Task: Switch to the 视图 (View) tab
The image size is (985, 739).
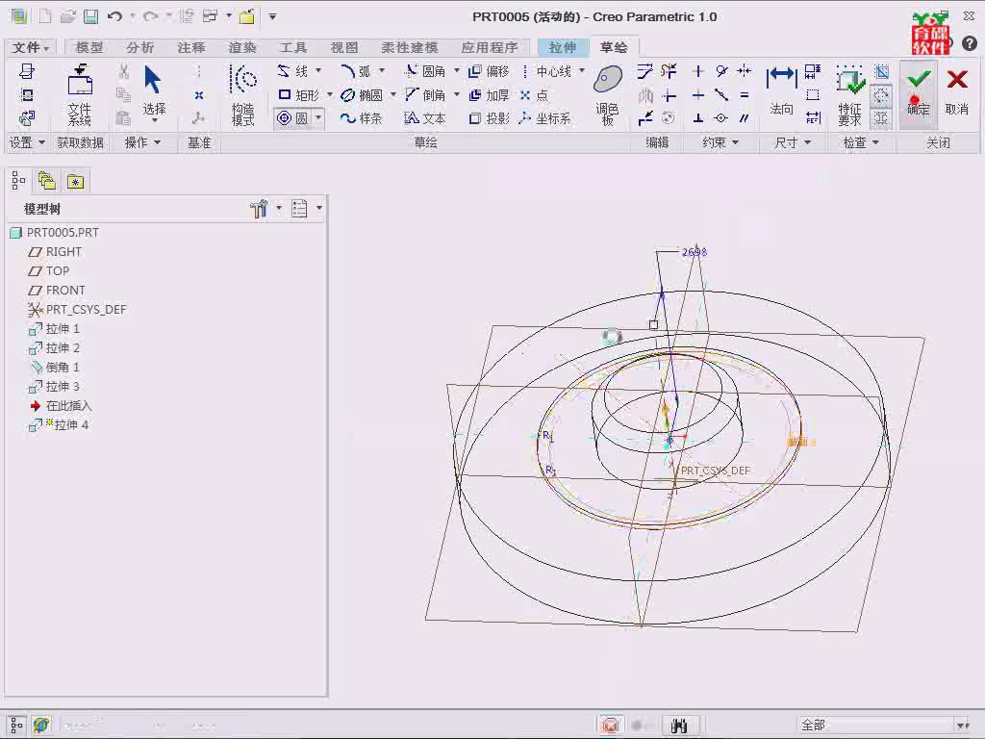Action: (344, 47)
